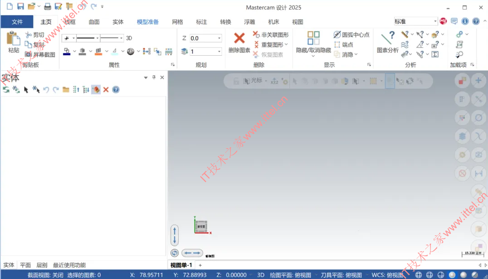Click 绘图平面: 俯视图 in status bar
488x279 pixels.
[290, 275]
